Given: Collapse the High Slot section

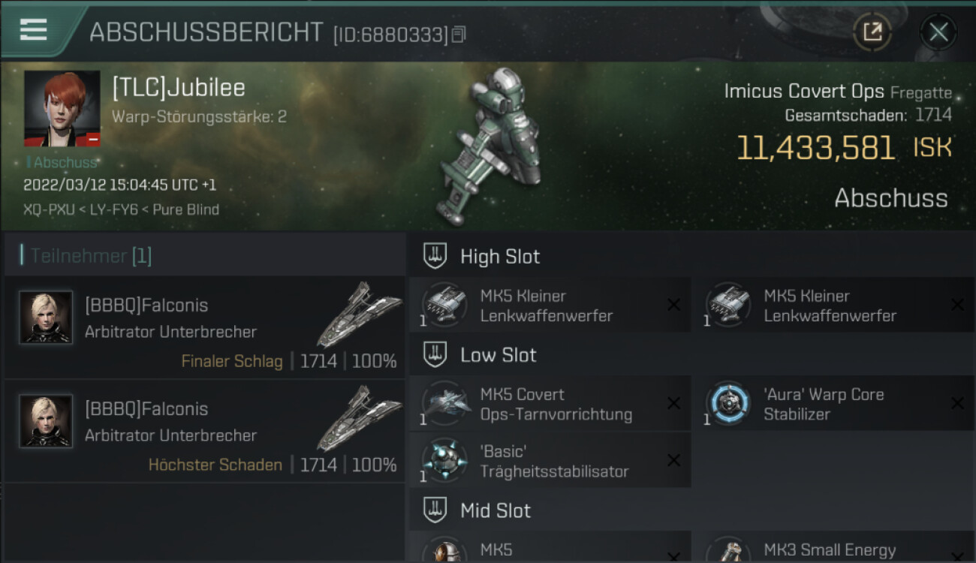Looking at the screenshot, I should pos(435,256).
